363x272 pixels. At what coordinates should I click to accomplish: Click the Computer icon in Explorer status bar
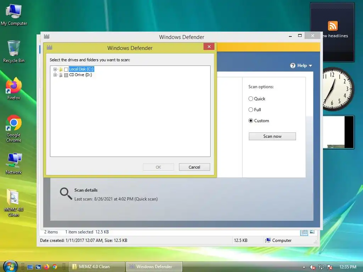(x=268, y=240)
